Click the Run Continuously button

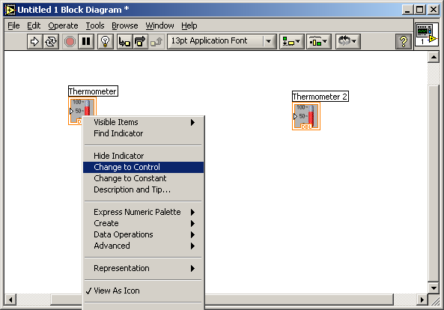[51, 42]
